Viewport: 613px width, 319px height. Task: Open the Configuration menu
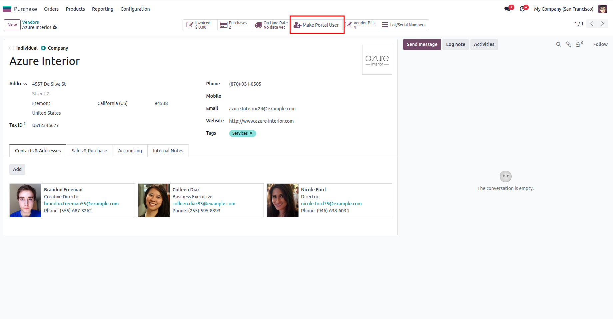point(135,9)
